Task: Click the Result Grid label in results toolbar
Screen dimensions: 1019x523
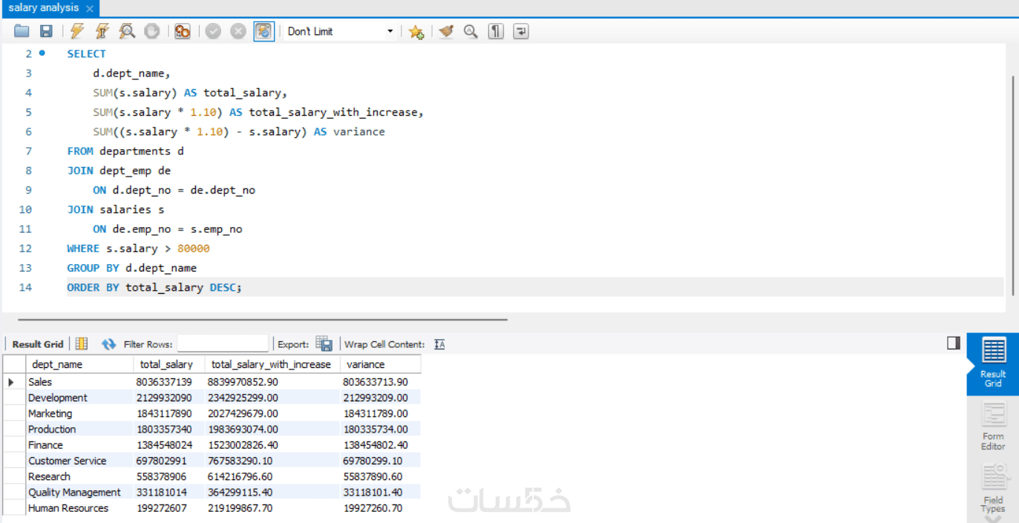Action: (38, 344)
